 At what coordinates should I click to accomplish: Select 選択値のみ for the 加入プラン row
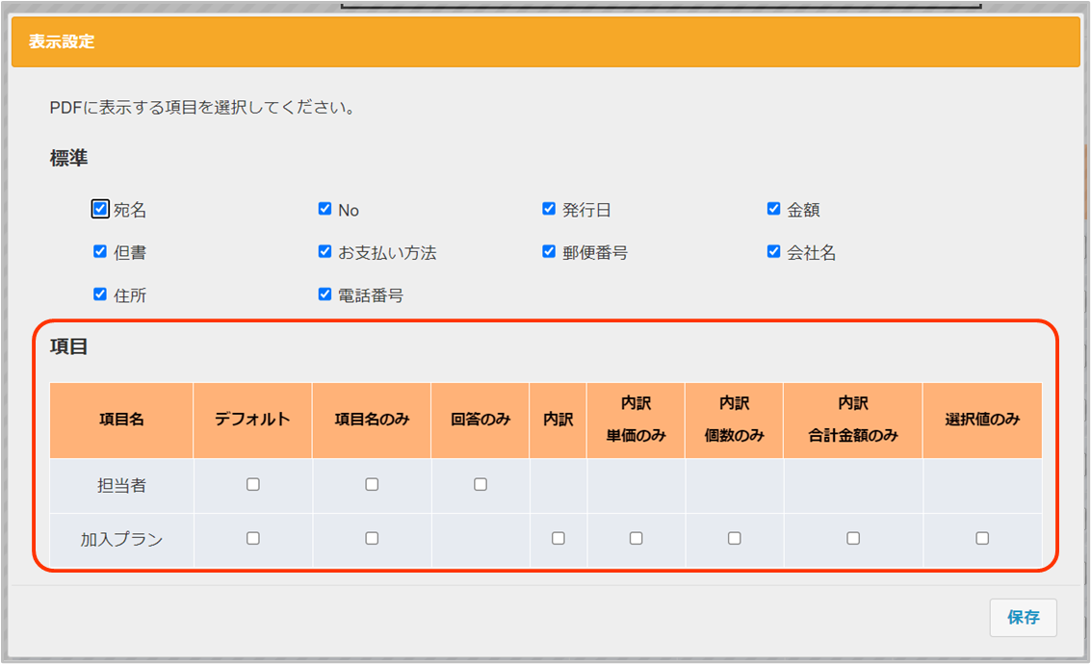tap(982, 539)
